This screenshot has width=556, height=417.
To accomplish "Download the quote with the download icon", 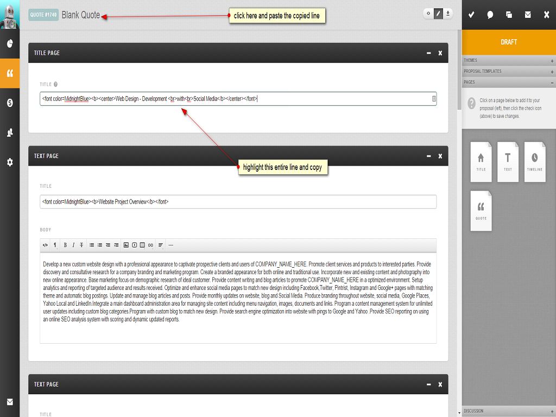I will 448,14.
